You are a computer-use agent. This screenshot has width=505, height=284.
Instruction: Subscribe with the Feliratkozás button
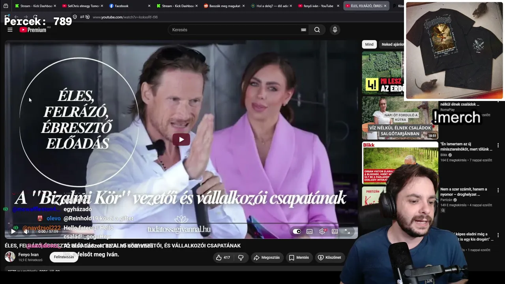tap(64, 257)
